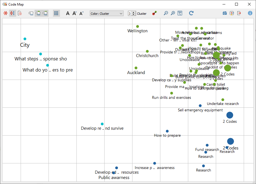
Task: Click the green dot above Auckland
Action: pos(136,68)
